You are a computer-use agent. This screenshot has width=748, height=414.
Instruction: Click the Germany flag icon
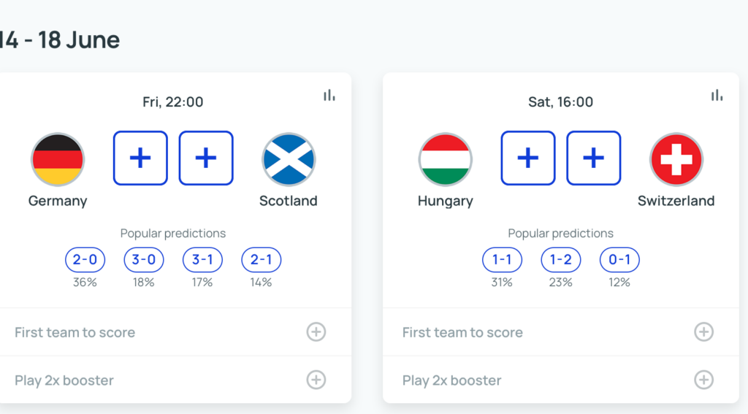pos(58,159)
